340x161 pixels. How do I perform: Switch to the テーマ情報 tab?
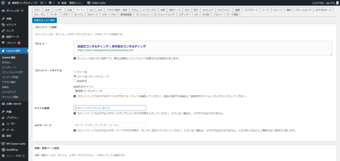pyautogui.click(x=232, y=14)
